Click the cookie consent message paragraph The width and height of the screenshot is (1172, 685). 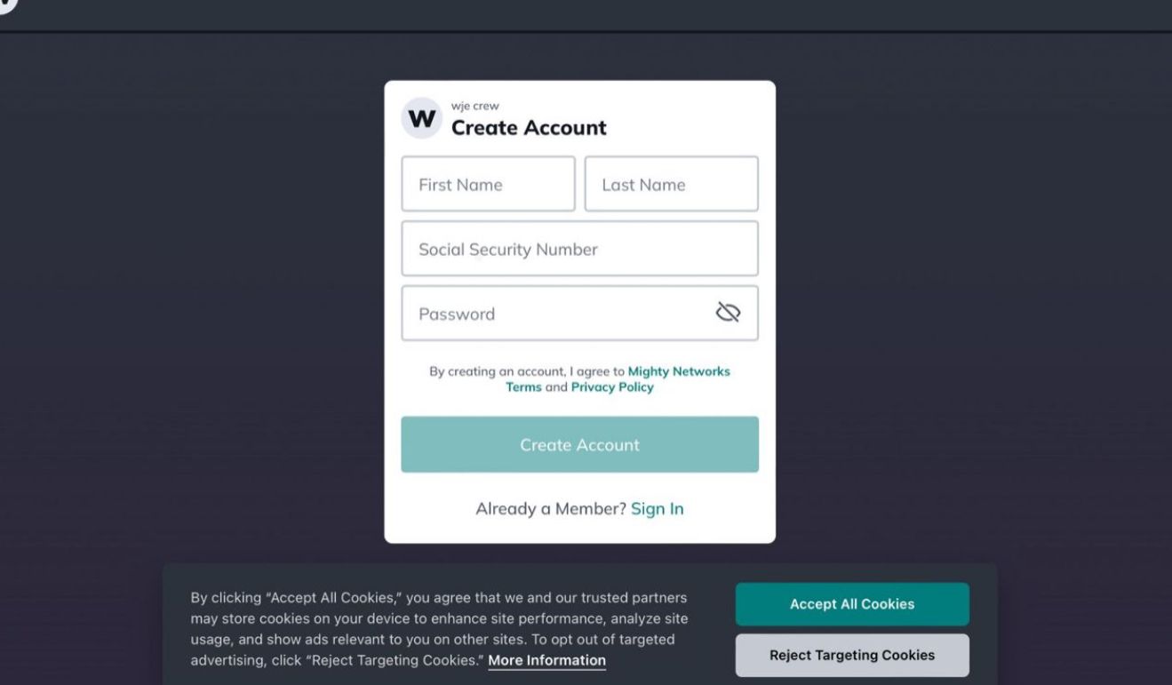pos(435,618)
